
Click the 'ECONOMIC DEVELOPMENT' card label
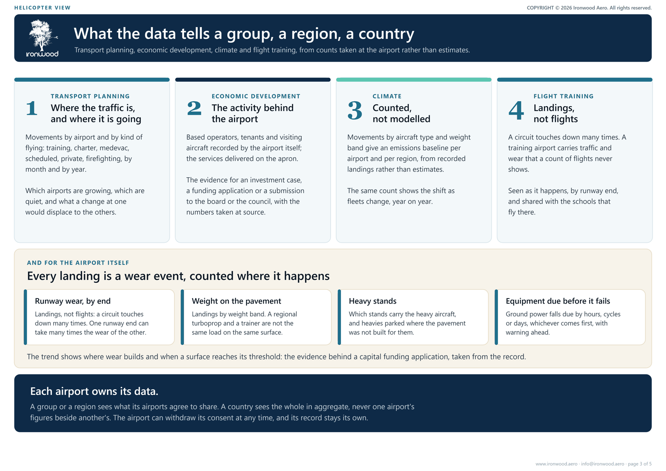256,96
